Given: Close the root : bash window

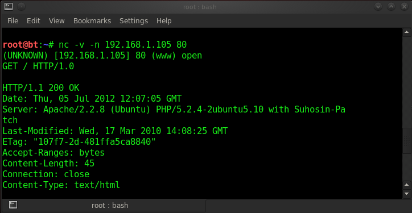Looking at the screenshot, I should [404, 7].
